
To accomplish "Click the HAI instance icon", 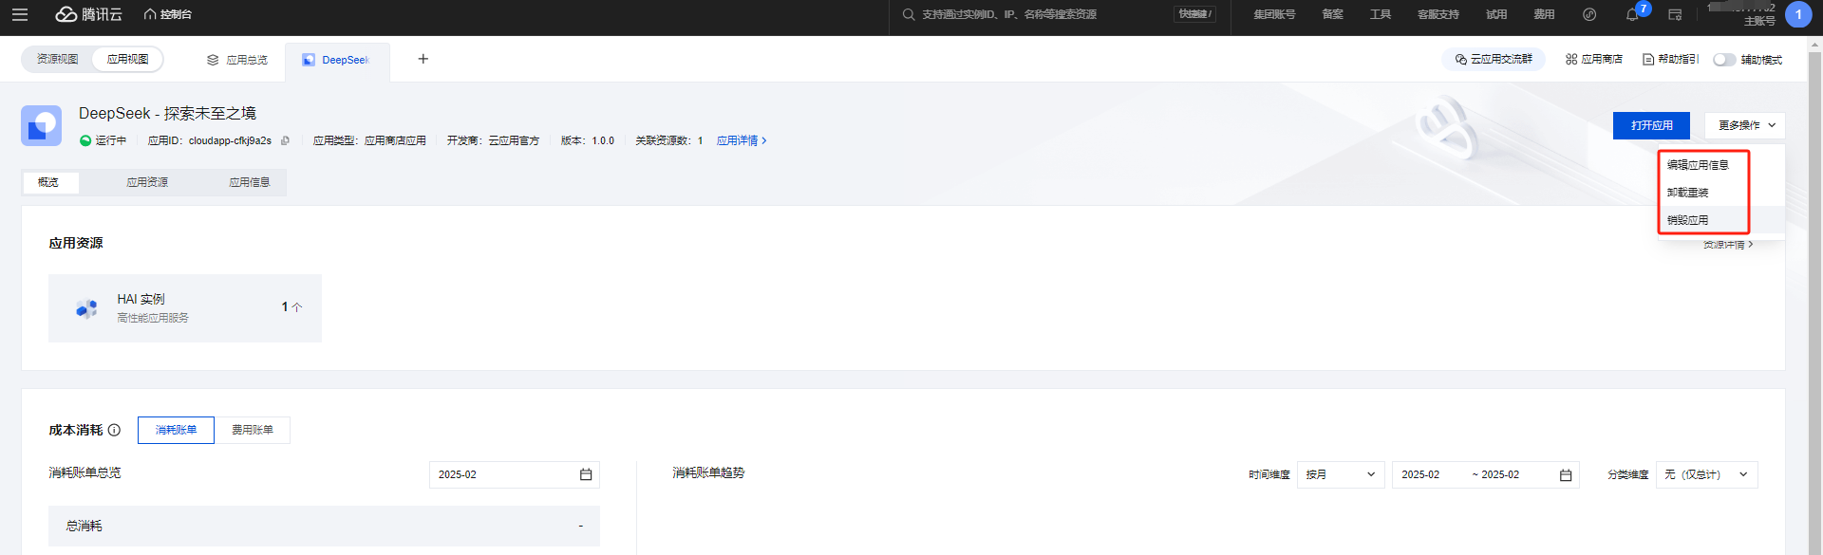I will 87,308.
